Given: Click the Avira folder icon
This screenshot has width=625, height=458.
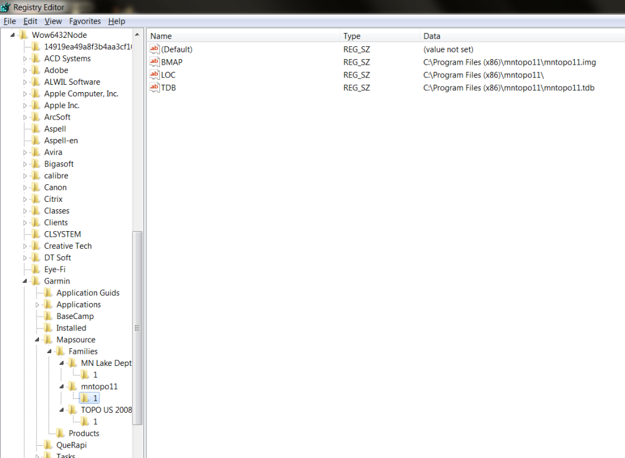Looking at the screenshot, I should [36, 152].
